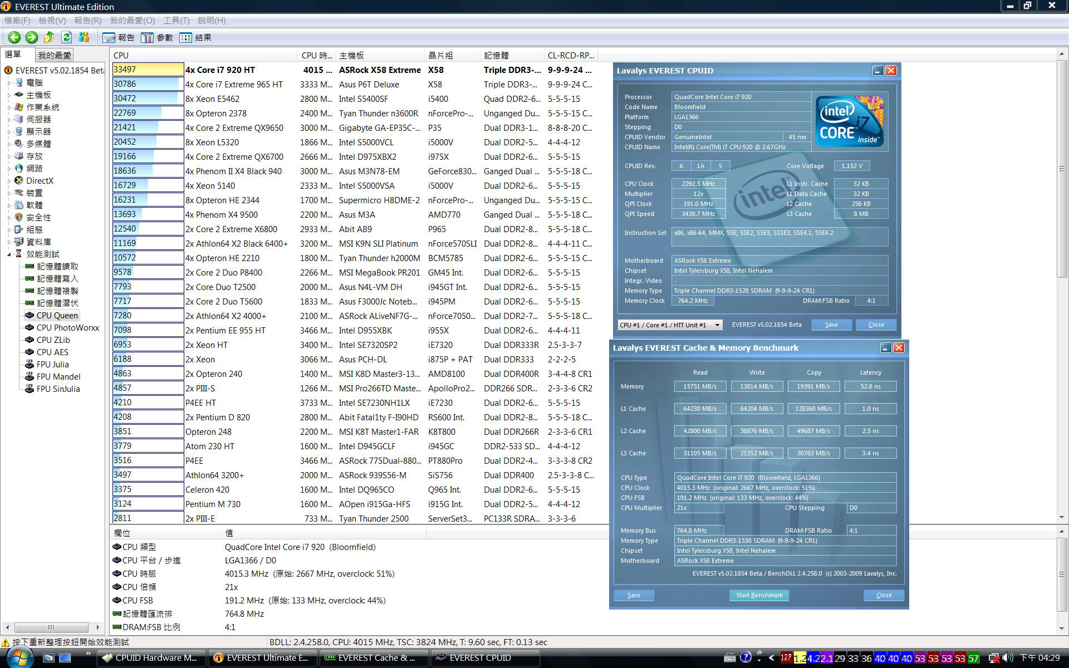Open the 檔案(F) file menu
The width and height of the screenshot is (1069, 668).
17,20
